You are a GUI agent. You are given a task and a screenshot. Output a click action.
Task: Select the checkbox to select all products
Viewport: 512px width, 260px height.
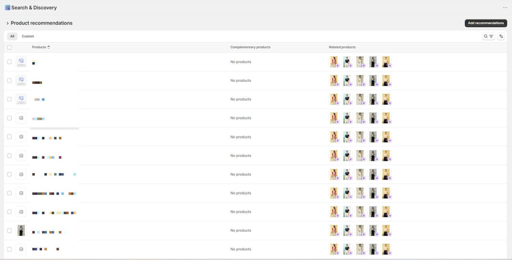click(9, 47)
